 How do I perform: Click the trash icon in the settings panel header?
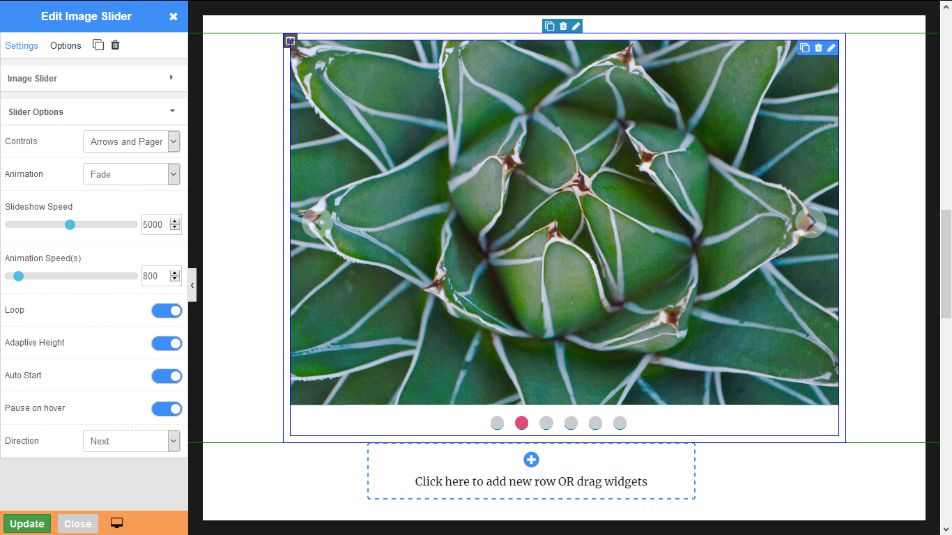(116, 45)
